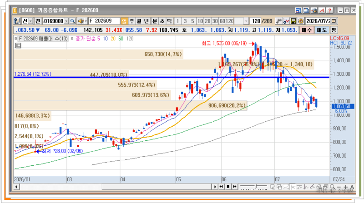Open the stock code search magnifier

point(73,21)
